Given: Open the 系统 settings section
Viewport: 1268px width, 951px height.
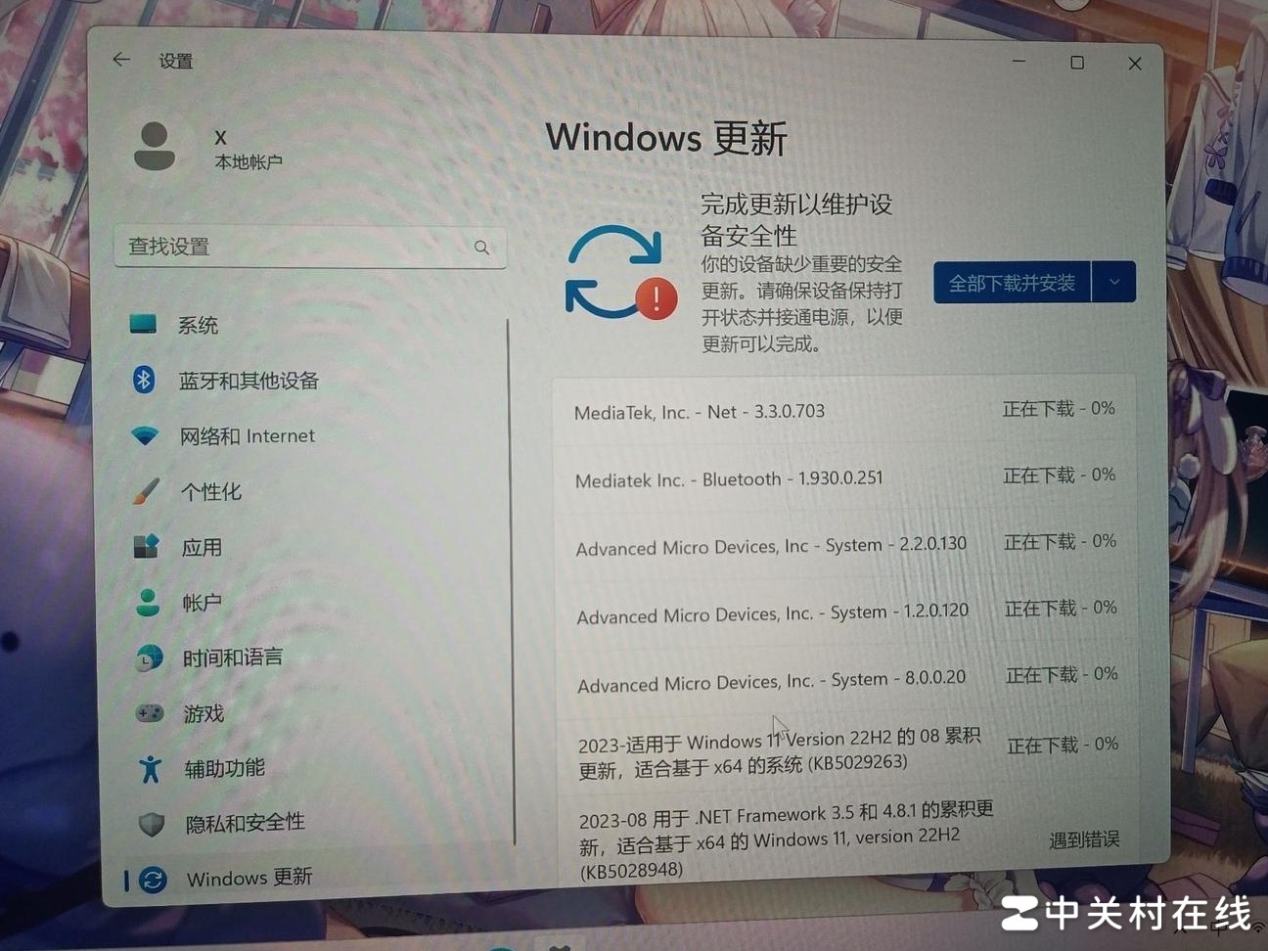Looking at the screenshot, I should [x=147, y=324].
